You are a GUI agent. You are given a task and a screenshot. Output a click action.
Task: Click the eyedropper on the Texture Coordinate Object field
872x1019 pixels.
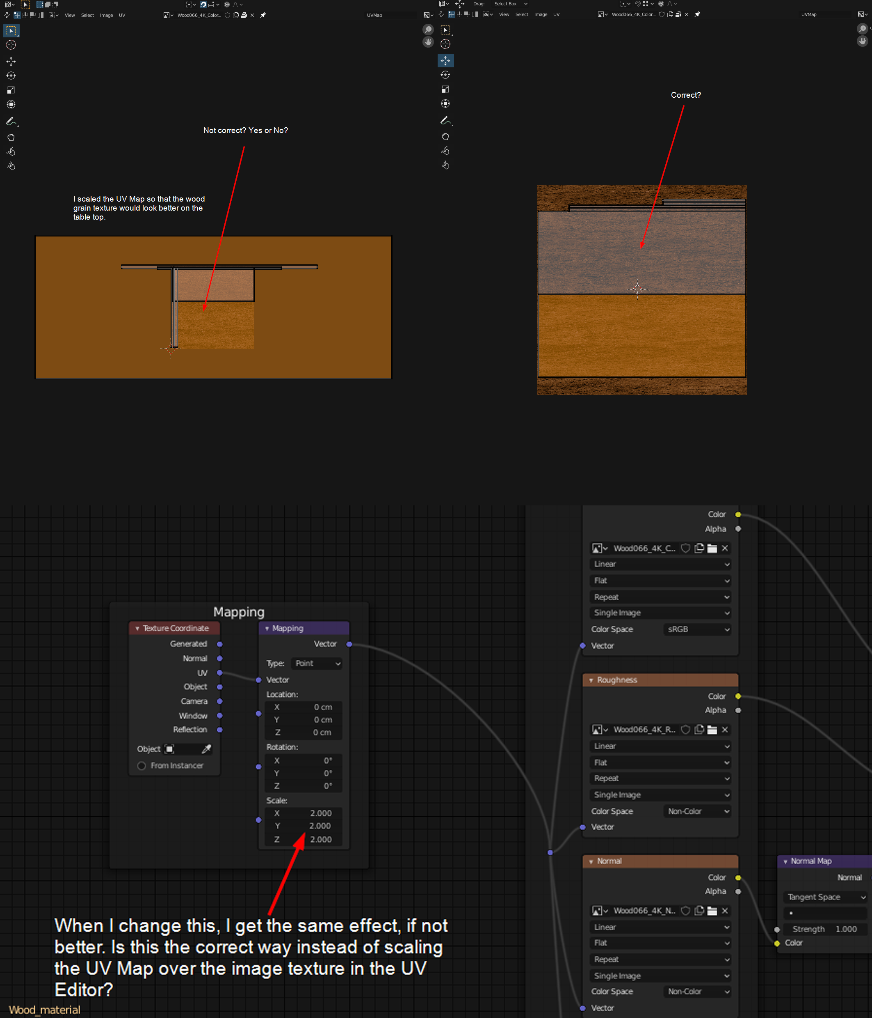point(206,749)
